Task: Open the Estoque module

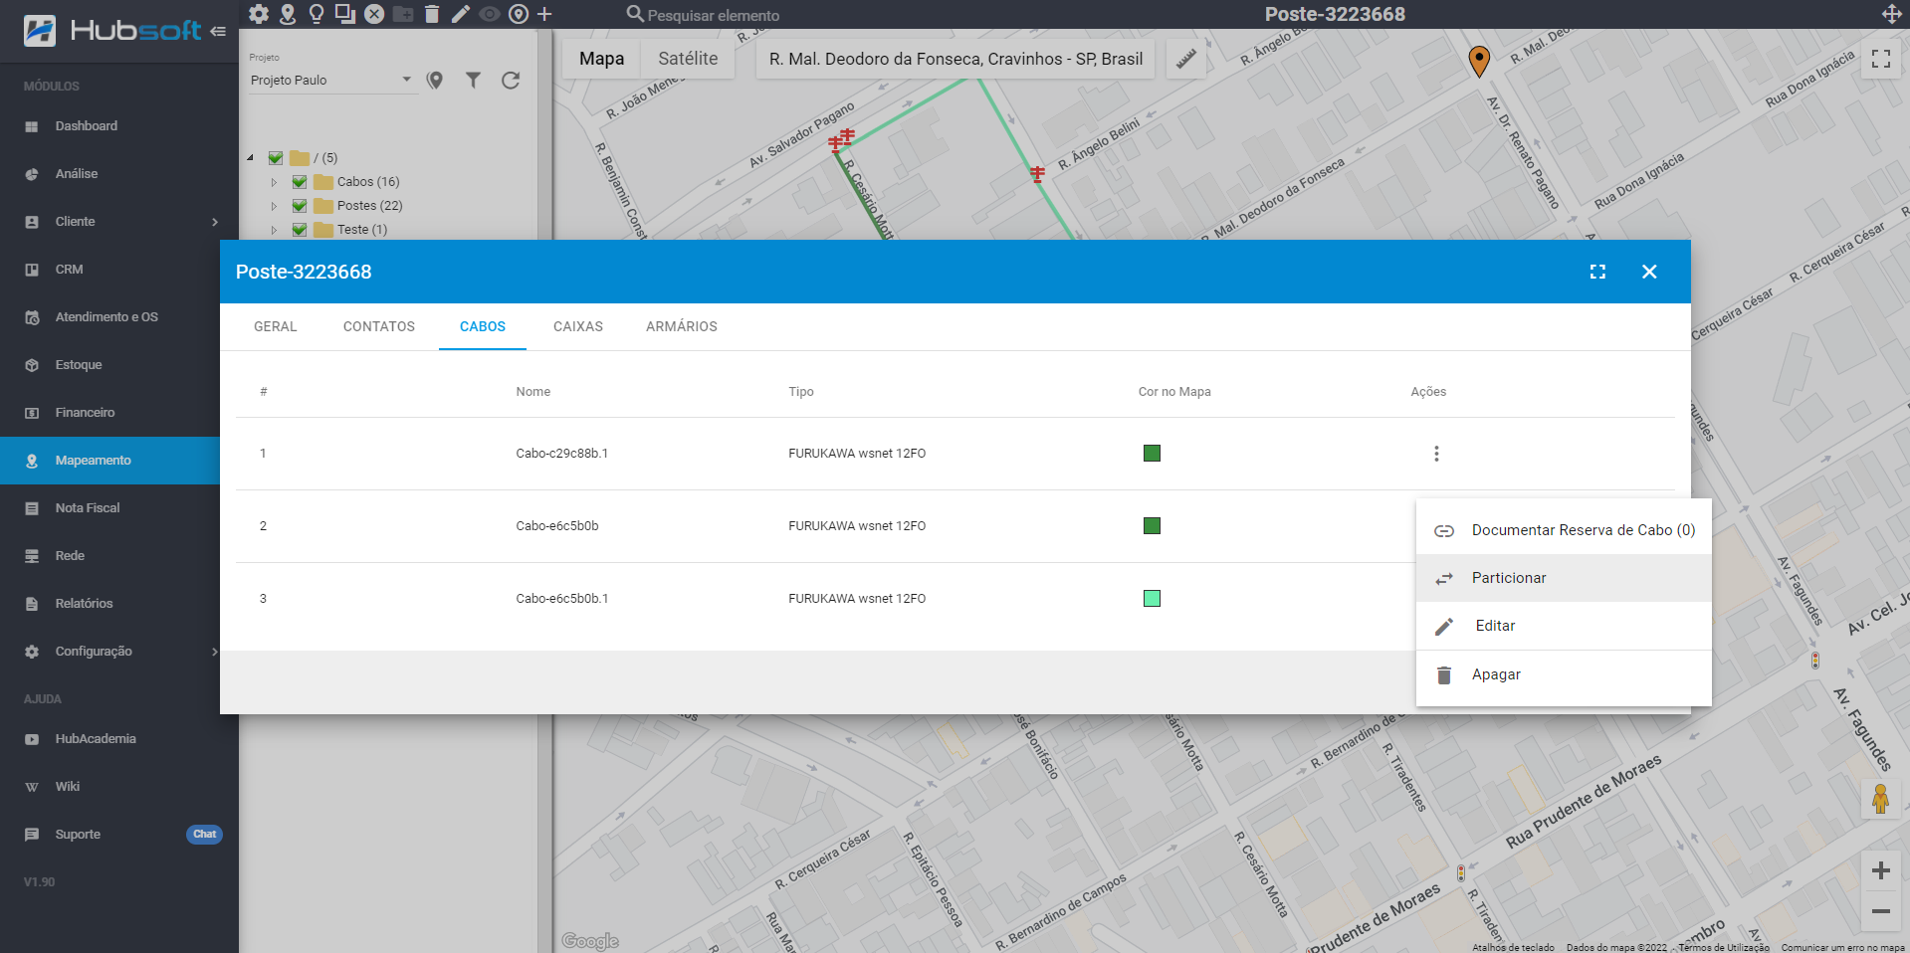Action: pos(109,365)
